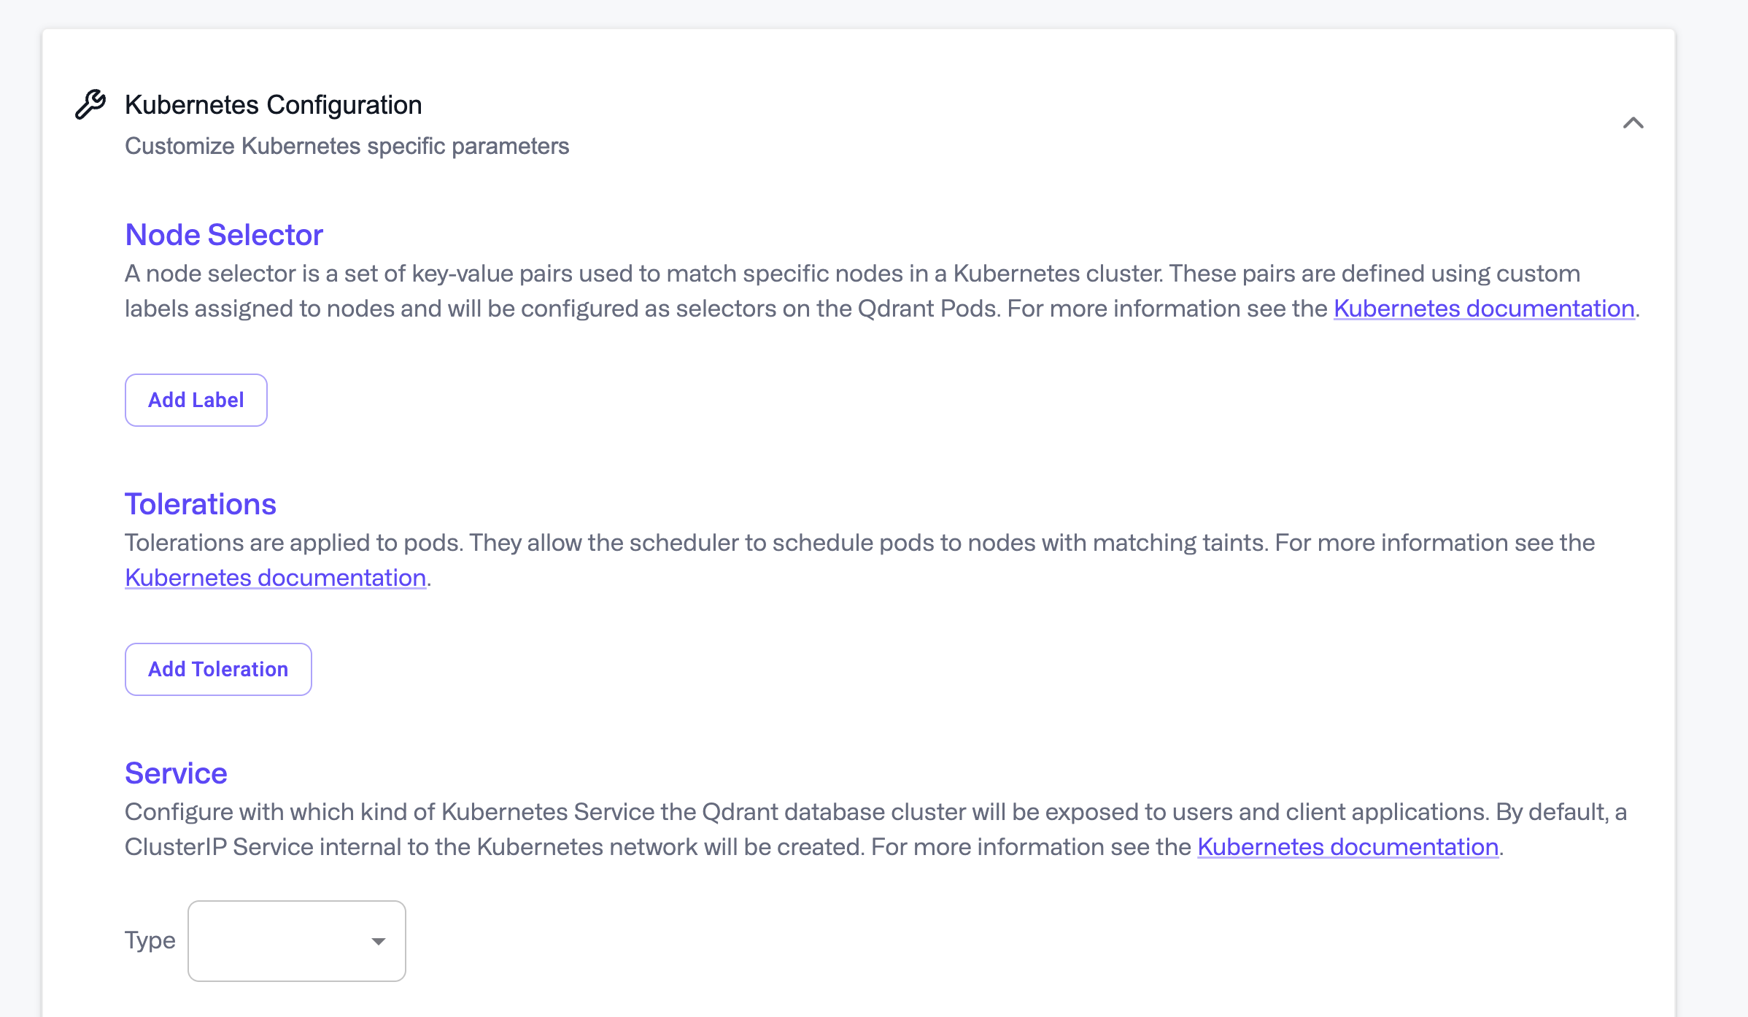Click the wrench icon beside Kubernetes Configuration

click(x=90, y=104)
